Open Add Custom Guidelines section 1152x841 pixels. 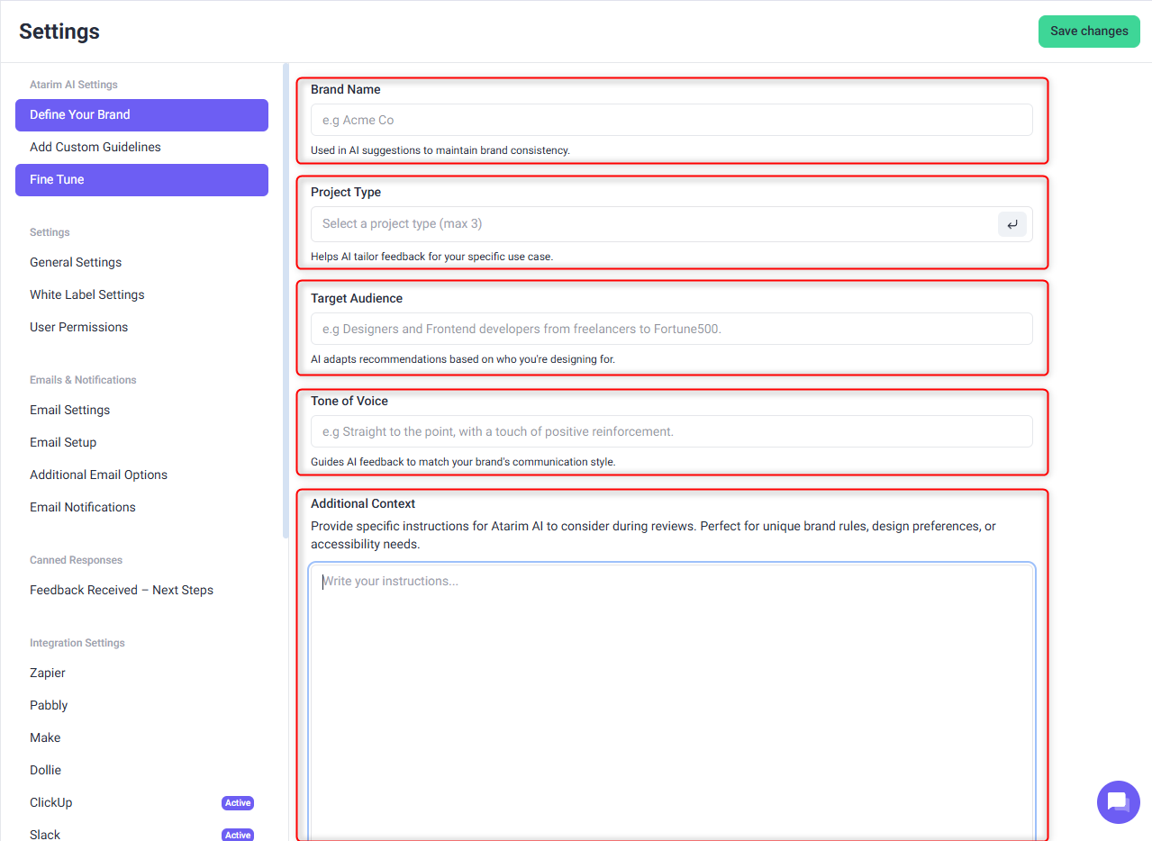[x=95, y=147]
